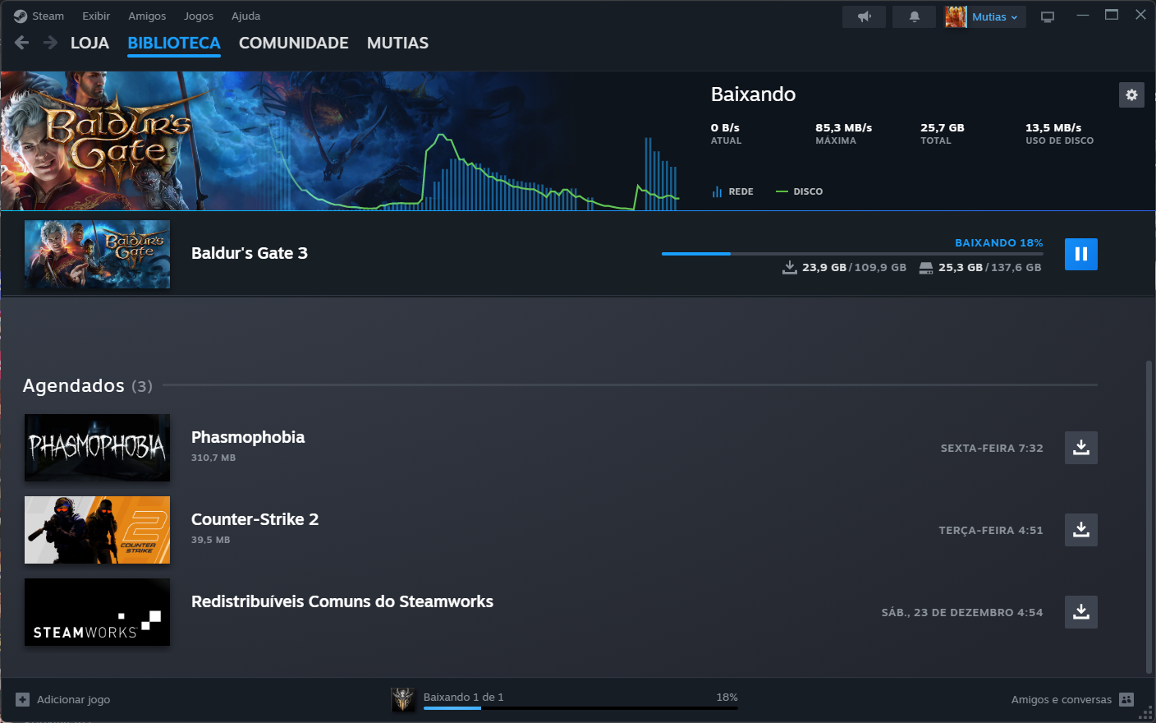Go to the LOJA tab
This screenshot has width=1156, height=723.
[89, 43]
